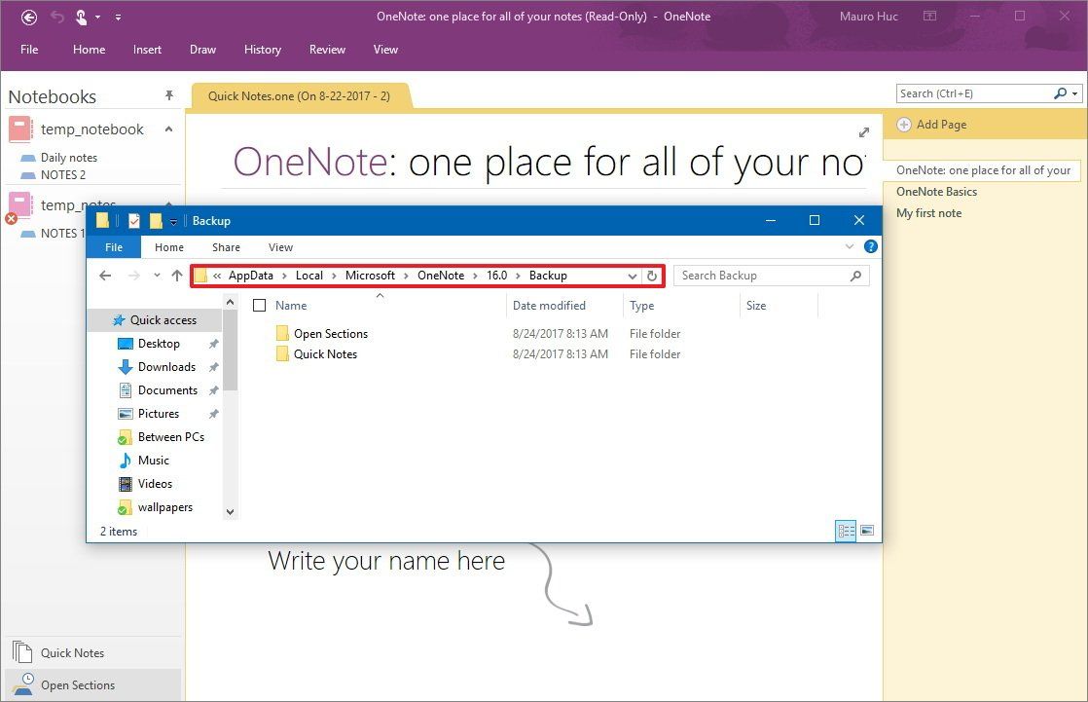Click the sync error badge on temp_notes notebook
The height and width of the screenshot is (702, 1088).
[x=11, y=219]
